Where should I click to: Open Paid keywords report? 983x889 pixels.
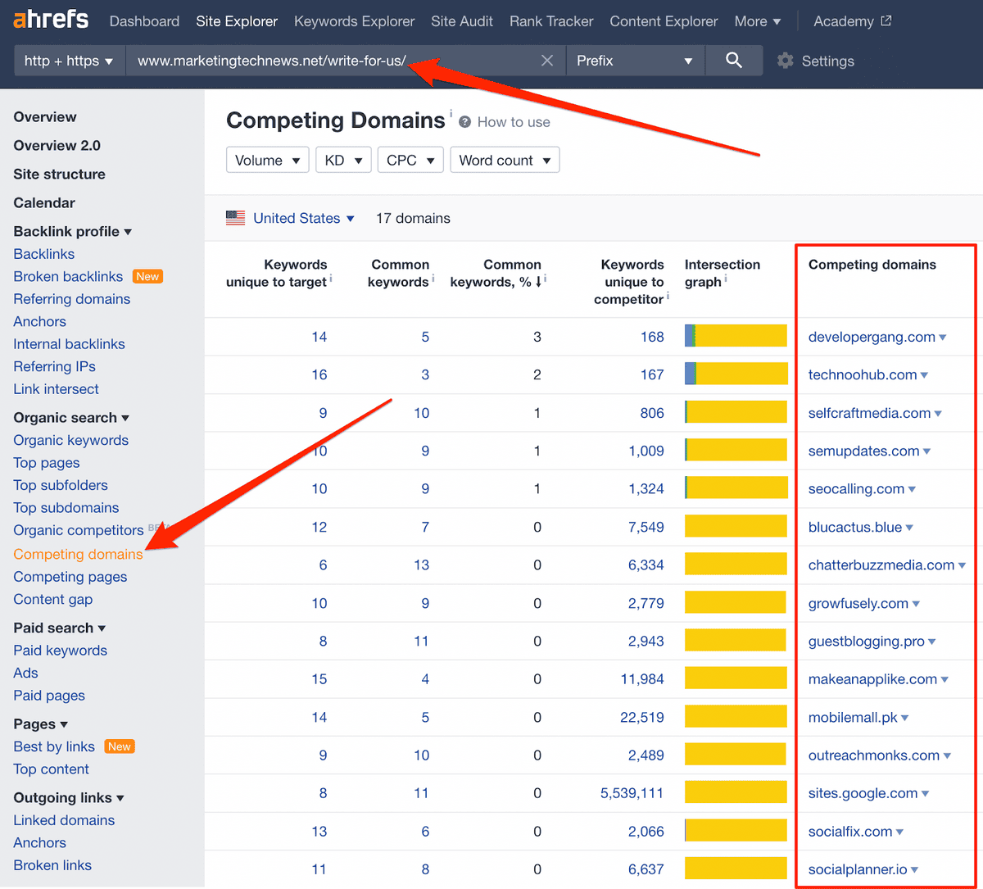(61, 651)
